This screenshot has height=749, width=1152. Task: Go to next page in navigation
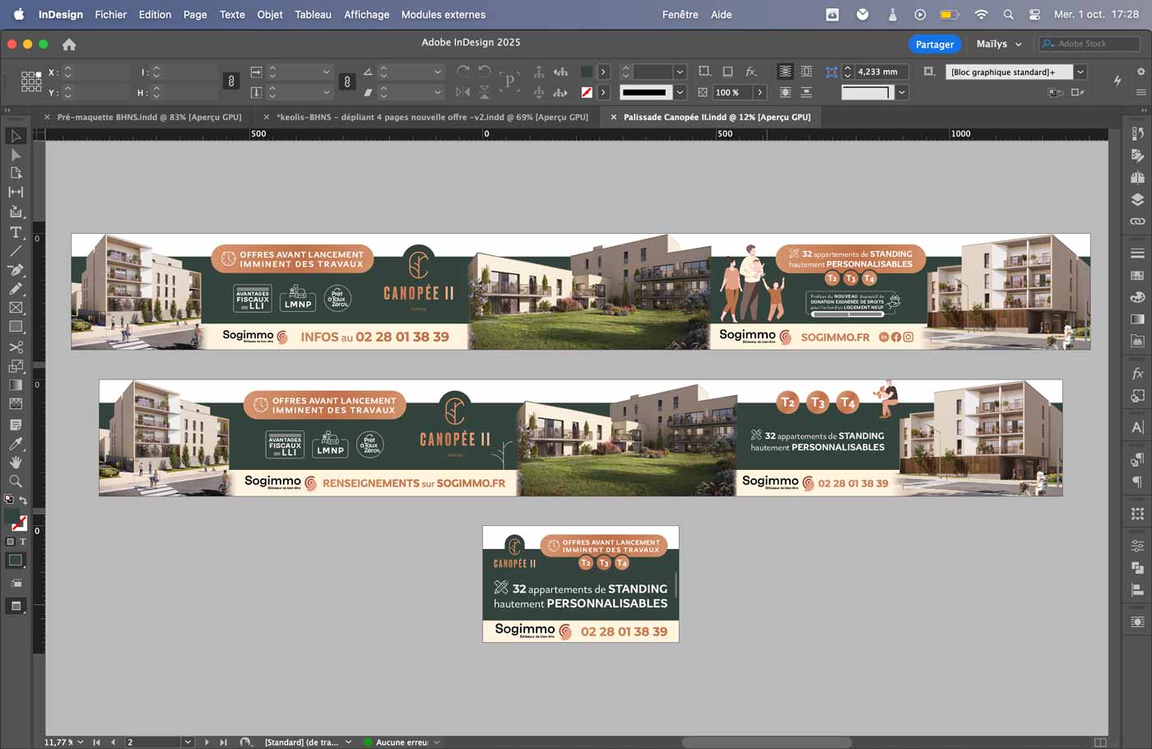207,742
